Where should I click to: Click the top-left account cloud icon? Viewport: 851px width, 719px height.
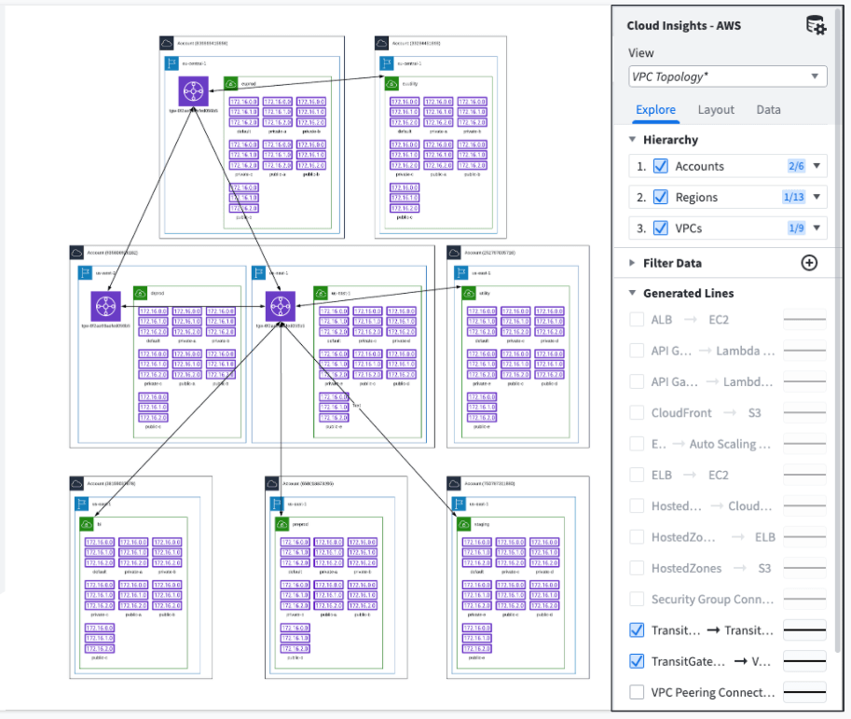(x=167, y=43)
